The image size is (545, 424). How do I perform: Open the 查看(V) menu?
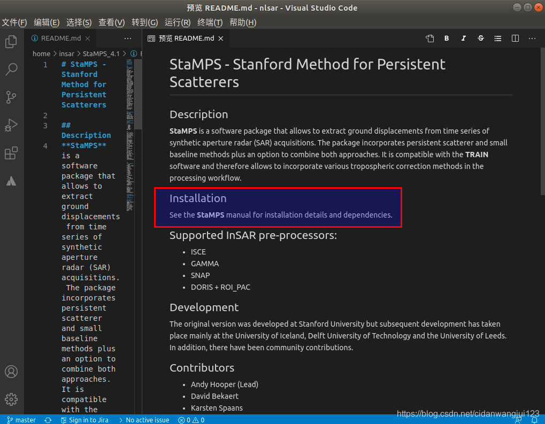tap(112, 22)
